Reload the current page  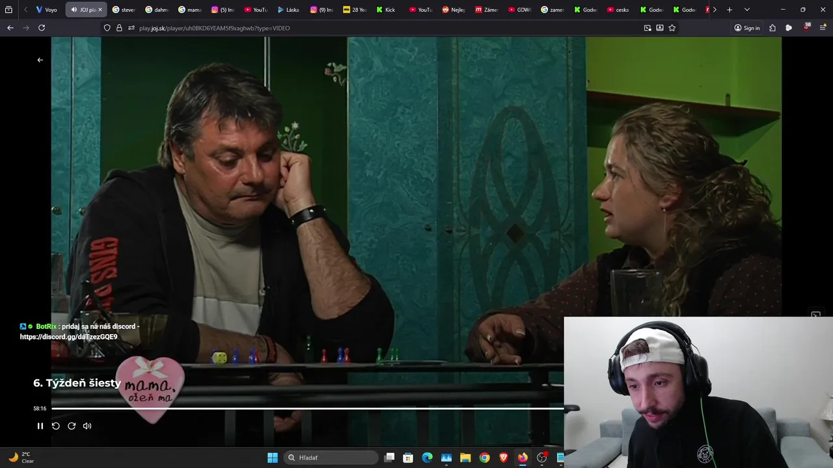tap(42, 28)
